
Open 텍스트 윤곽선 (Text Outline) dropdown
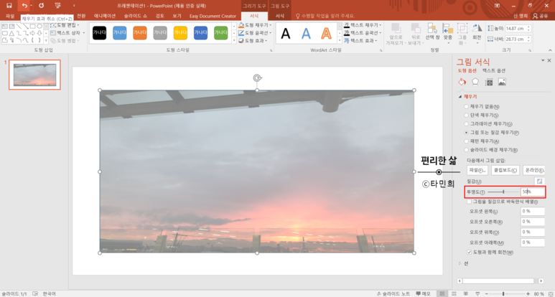pos(363,33)
